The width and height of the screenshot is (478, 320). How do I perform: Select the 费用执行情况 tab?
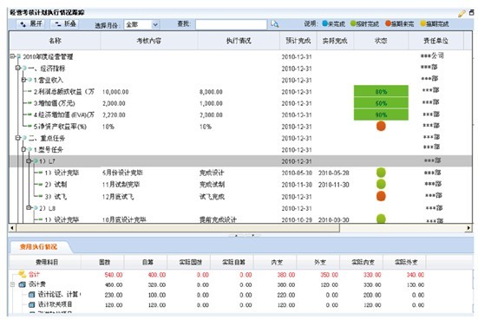coord(38,247)
